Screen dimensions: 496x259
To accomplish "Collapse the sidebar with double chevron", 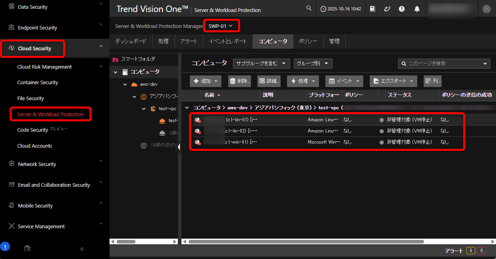I will tap(82, 249).
